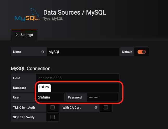This screenshot has height=129, width=168.
Task: Click the sliders icon in Settings tab
Action: 17,35
